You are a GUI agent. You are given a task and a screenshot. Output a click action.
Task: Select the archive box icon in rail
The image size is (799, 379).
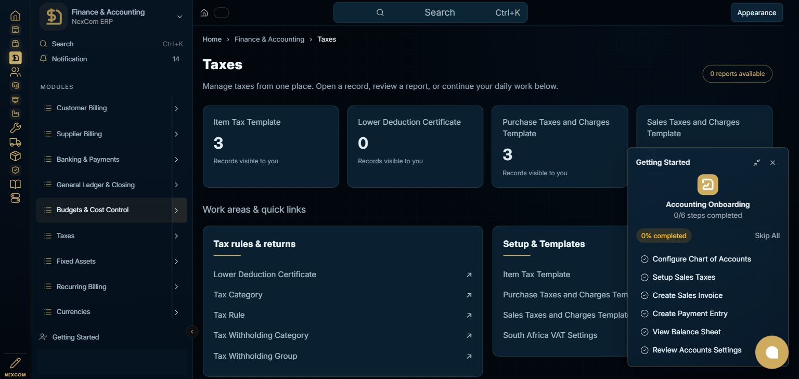tap(15, 30)
